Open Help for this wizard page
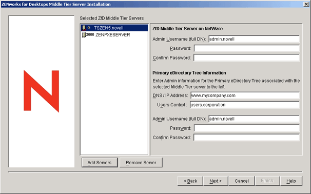The height and width of the screenshot is (194, 311). pos(291,181)
